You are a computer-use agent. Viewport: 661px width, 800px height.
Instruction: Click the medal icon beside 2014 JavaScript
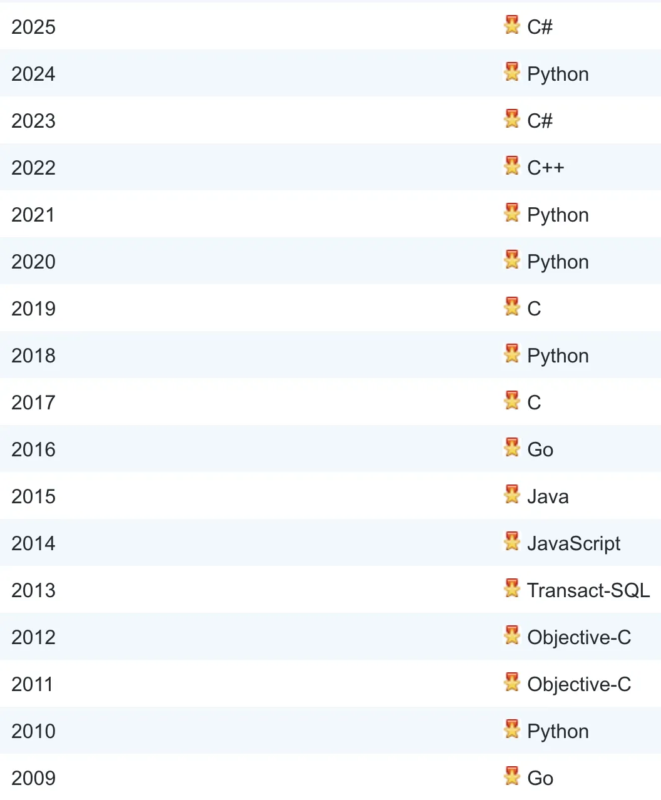(x=512, y=541)
